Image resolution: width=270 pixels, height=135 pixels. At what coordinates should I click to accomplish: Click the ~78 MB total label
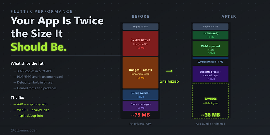pos(140,115)
